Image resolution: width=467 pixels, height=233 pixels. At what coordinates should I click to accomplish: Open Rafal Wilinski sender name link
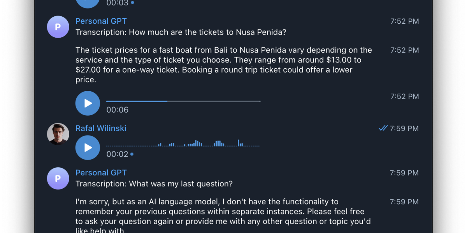coord(101,128)
